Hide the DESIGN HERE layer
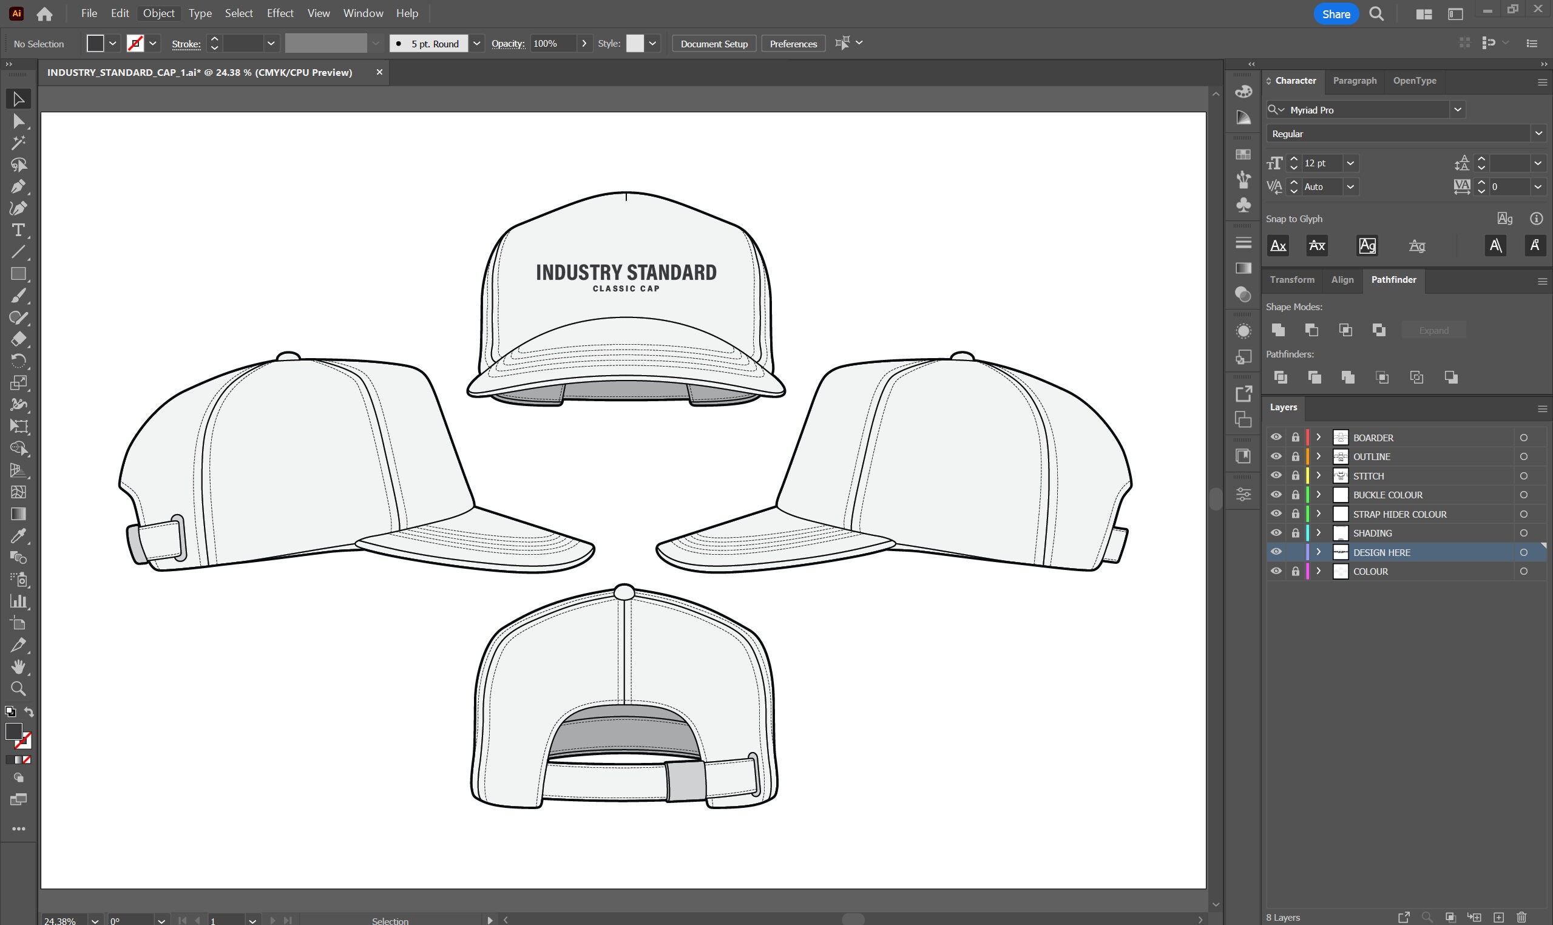This screenshot has width=1553, height=925. pyautogui.click(x=1276, y=552)
